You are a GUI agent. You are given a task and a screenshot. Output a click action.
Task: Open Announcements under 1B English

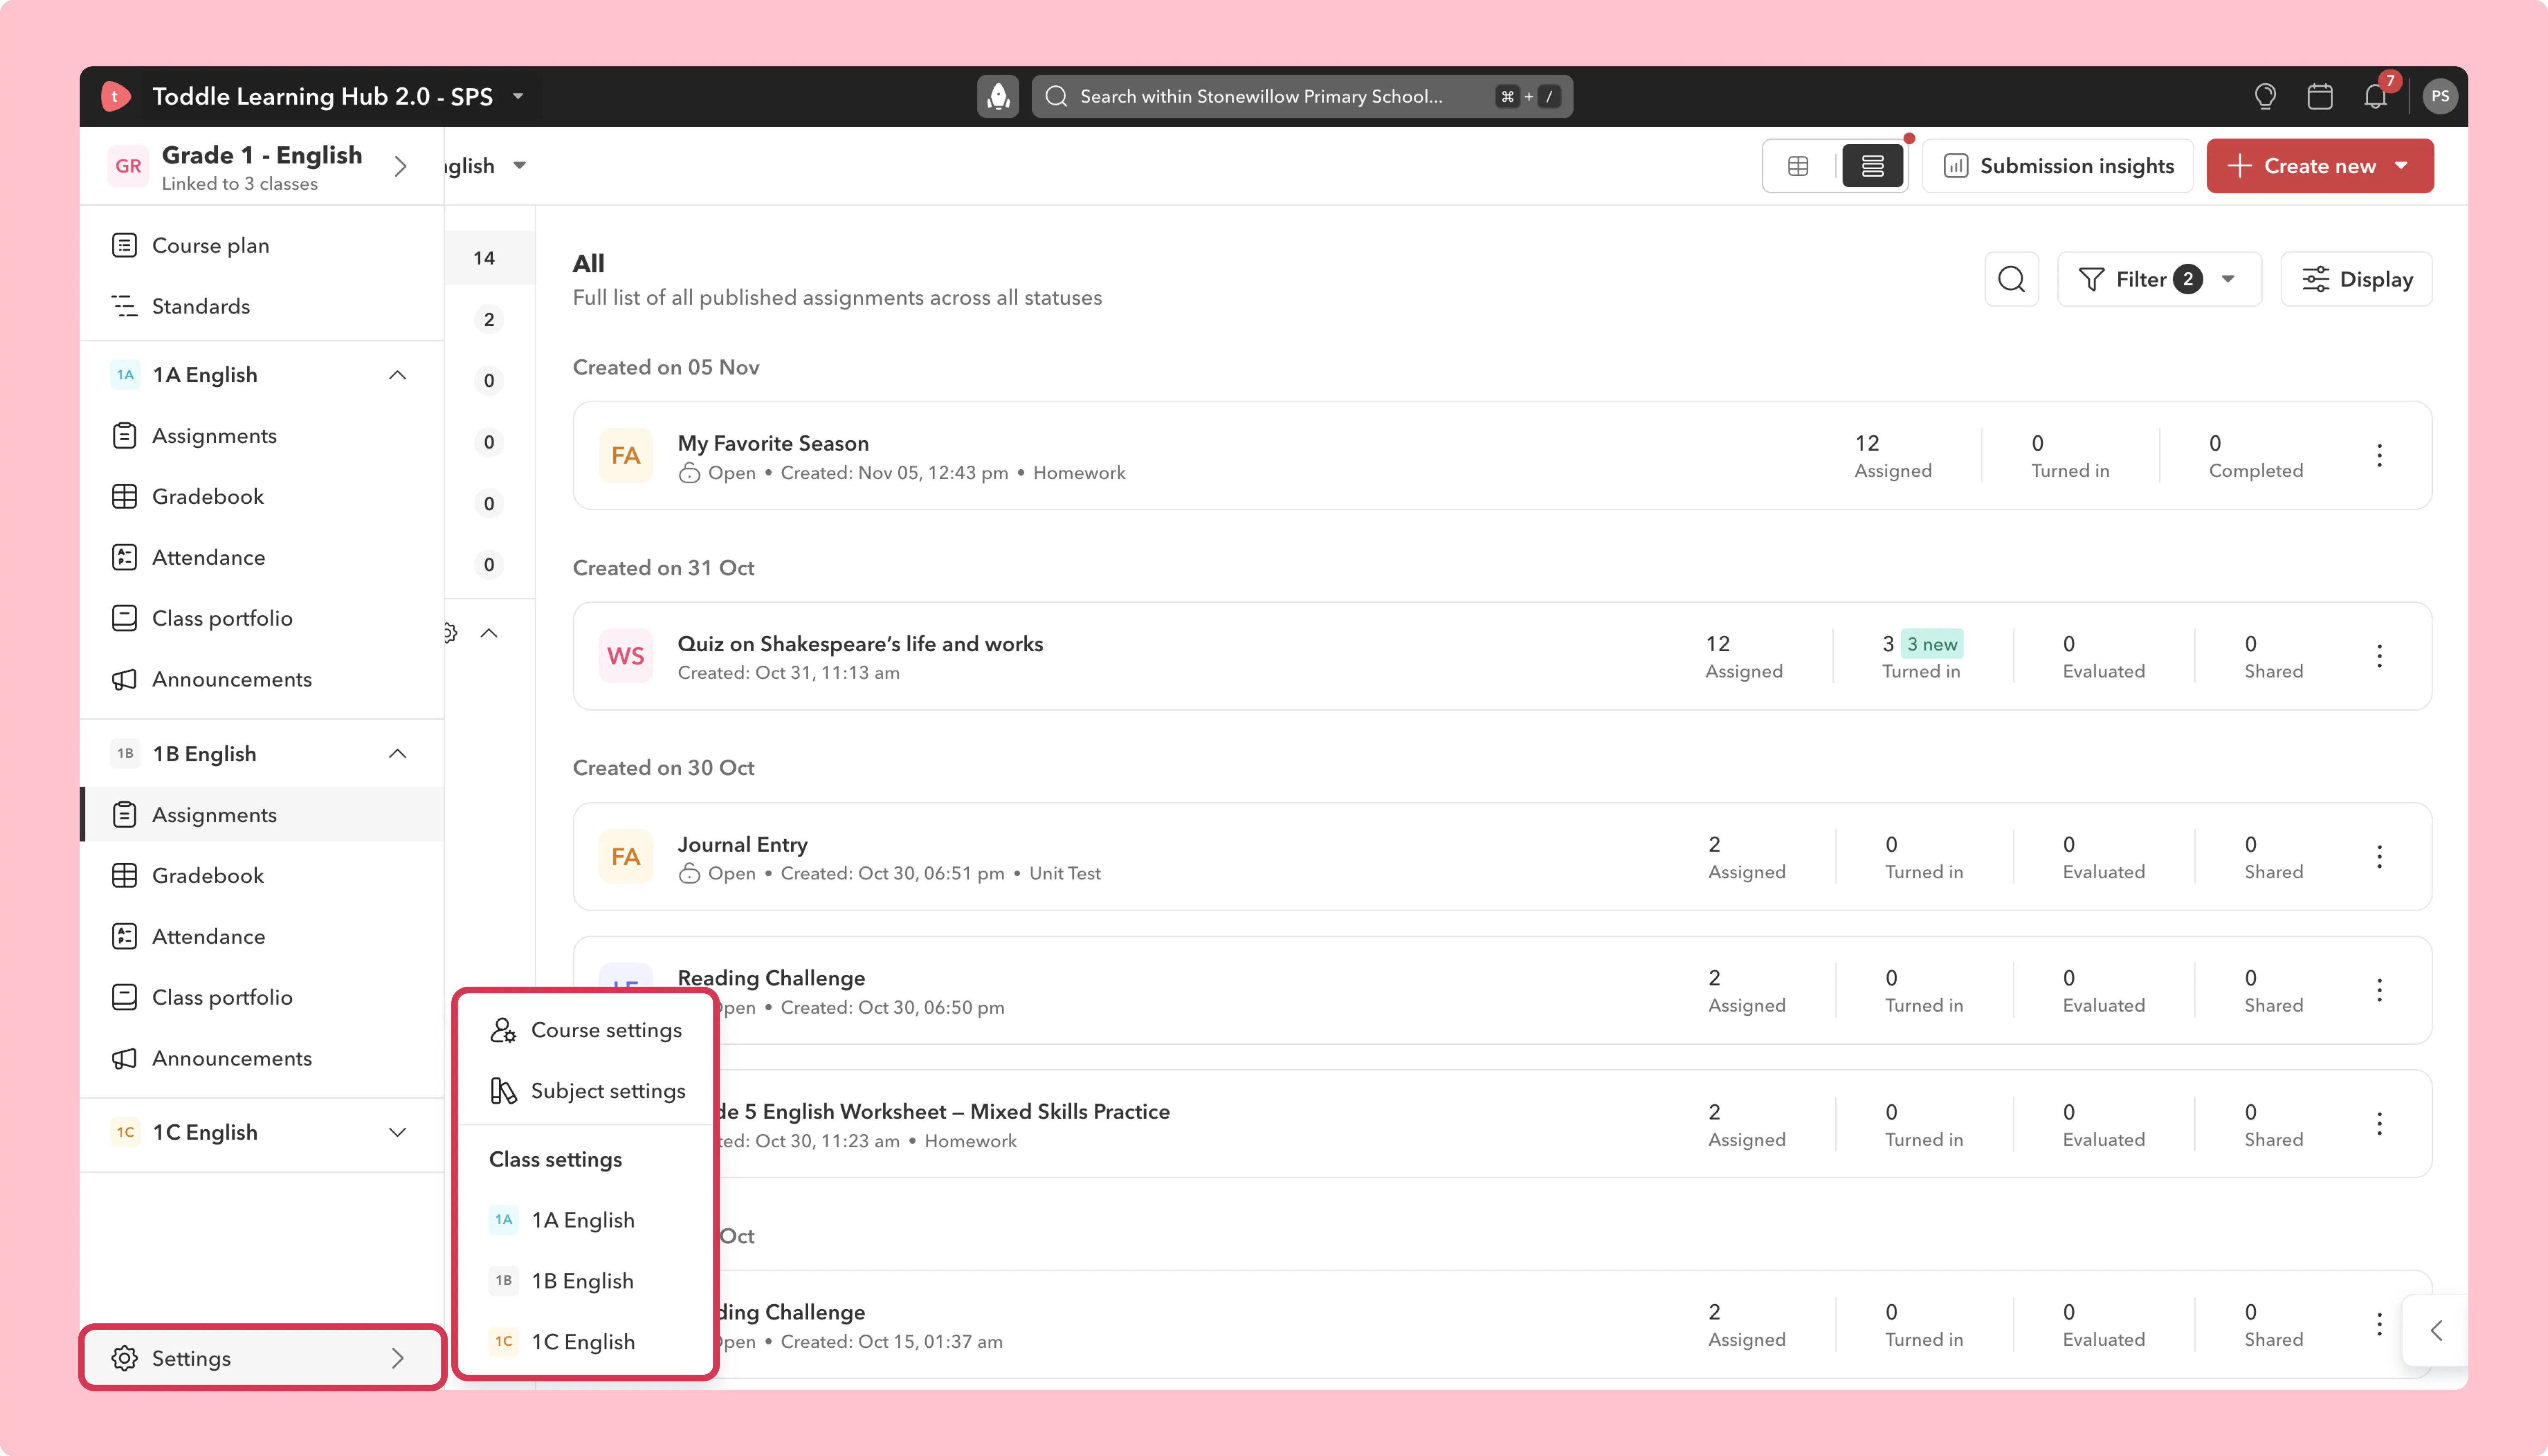click(262, 1059)
